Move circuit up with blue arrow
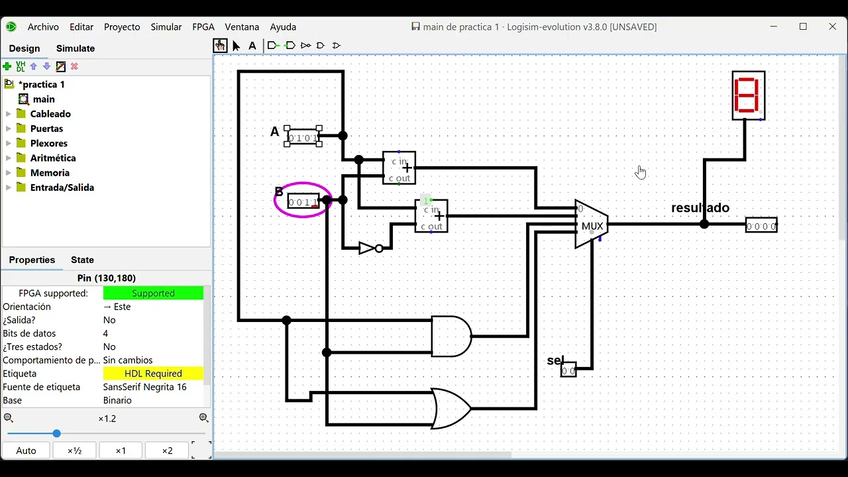Image resolution: width=848 pixels, height=477 pixels. coord(34,66)
